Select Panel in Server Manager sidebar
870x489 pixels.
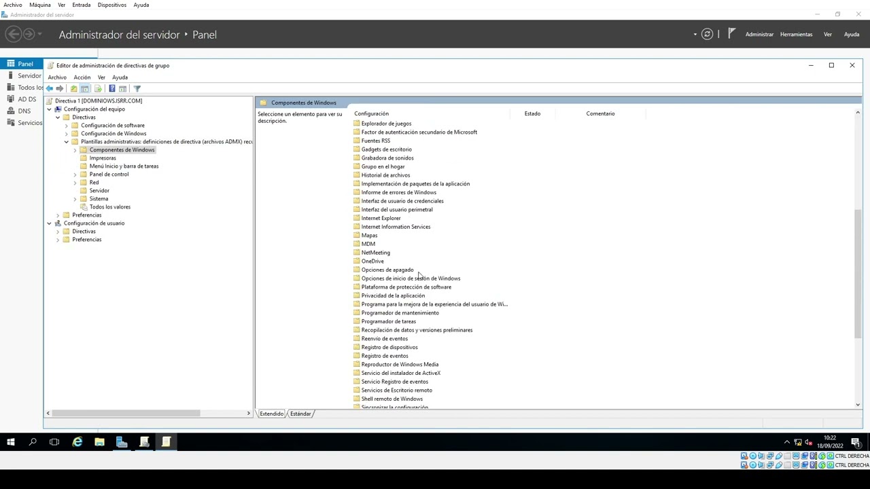coord(22,64)
